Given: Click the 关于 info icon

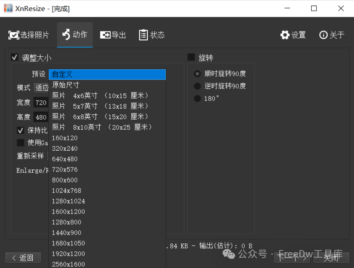Looking at the screenshot, I should click(x=323, y=35).
